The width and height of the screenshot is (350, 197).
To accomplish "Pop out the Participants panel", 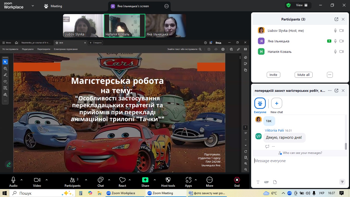I will 336,19.
